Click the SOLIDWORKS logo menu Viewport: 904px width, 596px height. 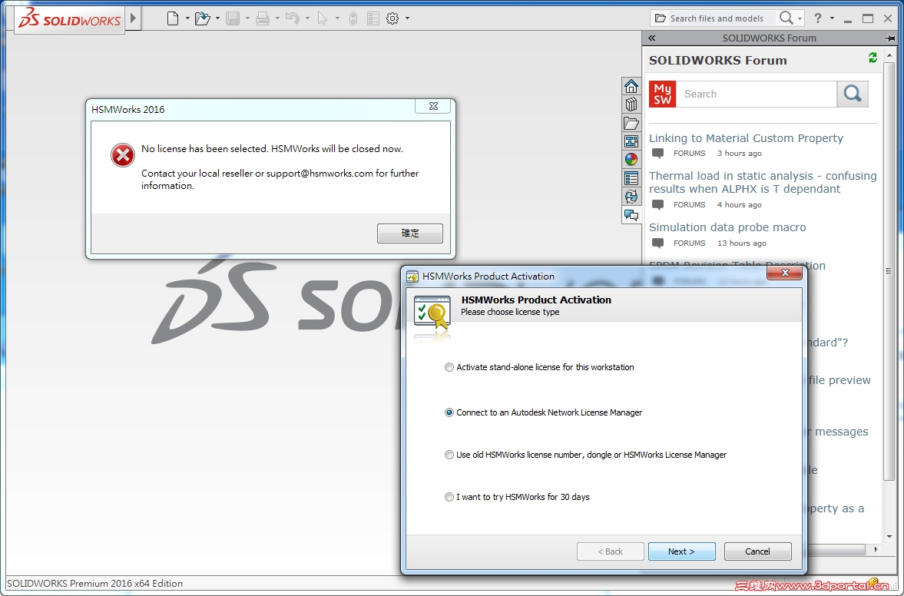coord(70,20)
